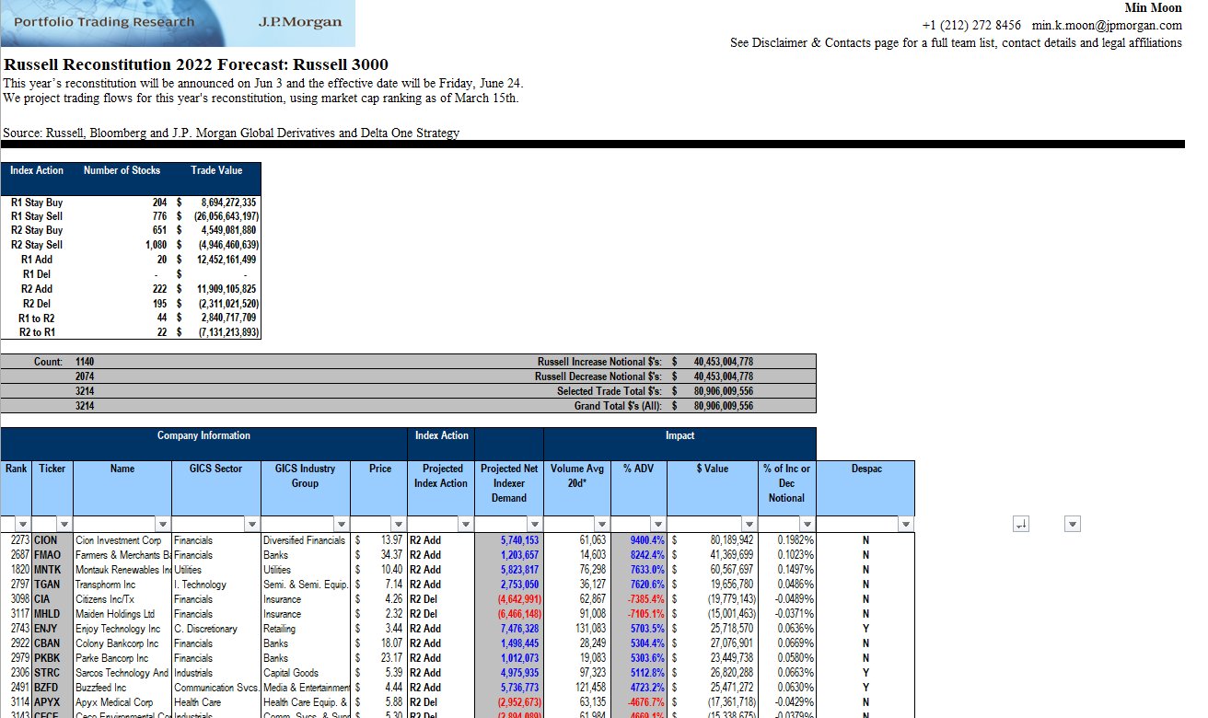The image size is (1208, 718).
Task: Click the Portfolio Trading Research banner text
Action: [105, 22]
